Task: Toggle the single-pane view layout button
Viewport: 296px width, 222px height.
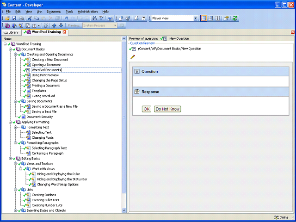Action: (203, 18)
